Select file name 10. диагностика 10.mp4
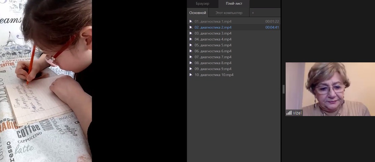The height and width of the screenshot is (162, 375). pos(214,75)
